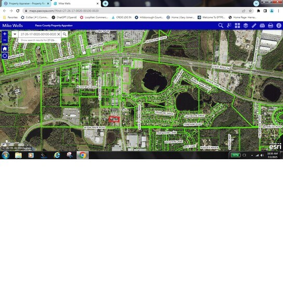Close the Property Appraiser browser tab

(x=48, y=4)
